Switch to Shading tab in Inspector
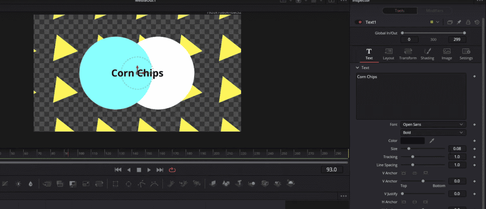The width and height of the screenshot is (486, 209). click(427, 54)
